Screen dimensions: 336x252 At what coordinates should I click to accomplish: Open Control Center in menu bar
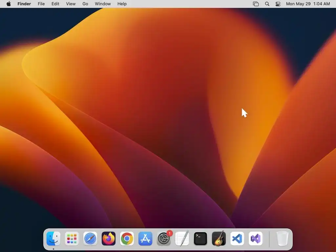pyautogui.click(x=278, y=4)
